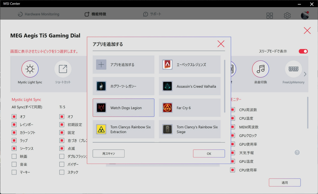Screen dimensions: 318x194
Task: Enable the マーキー checkbox
Action: (14, 172)
